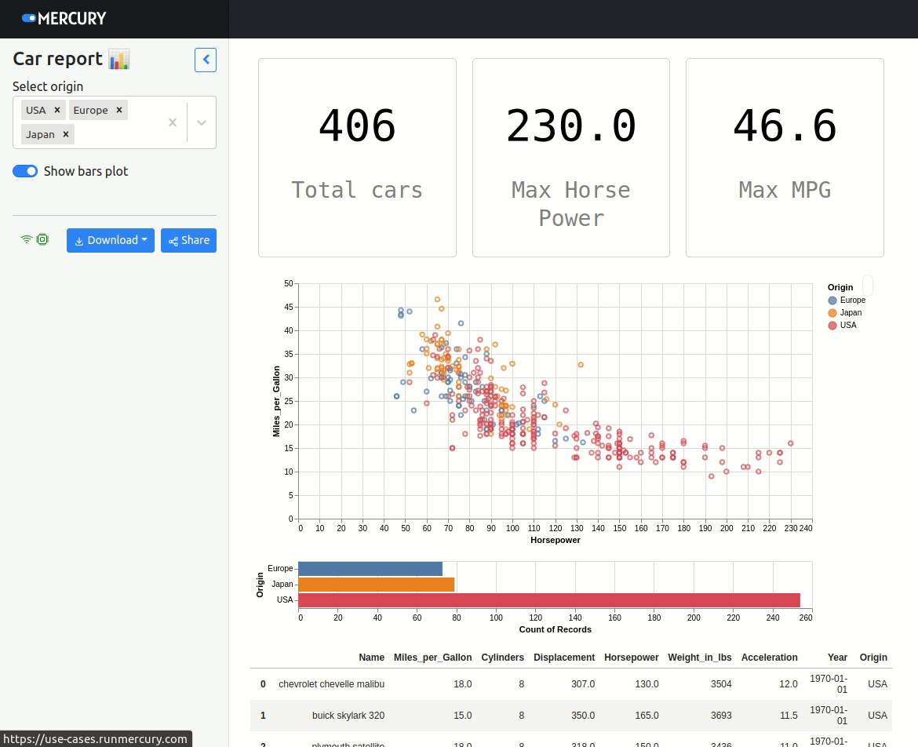Click the bar chart icon beside Car report
The width and height of the screenshot is (918, 747).
(x=120, y=58)
